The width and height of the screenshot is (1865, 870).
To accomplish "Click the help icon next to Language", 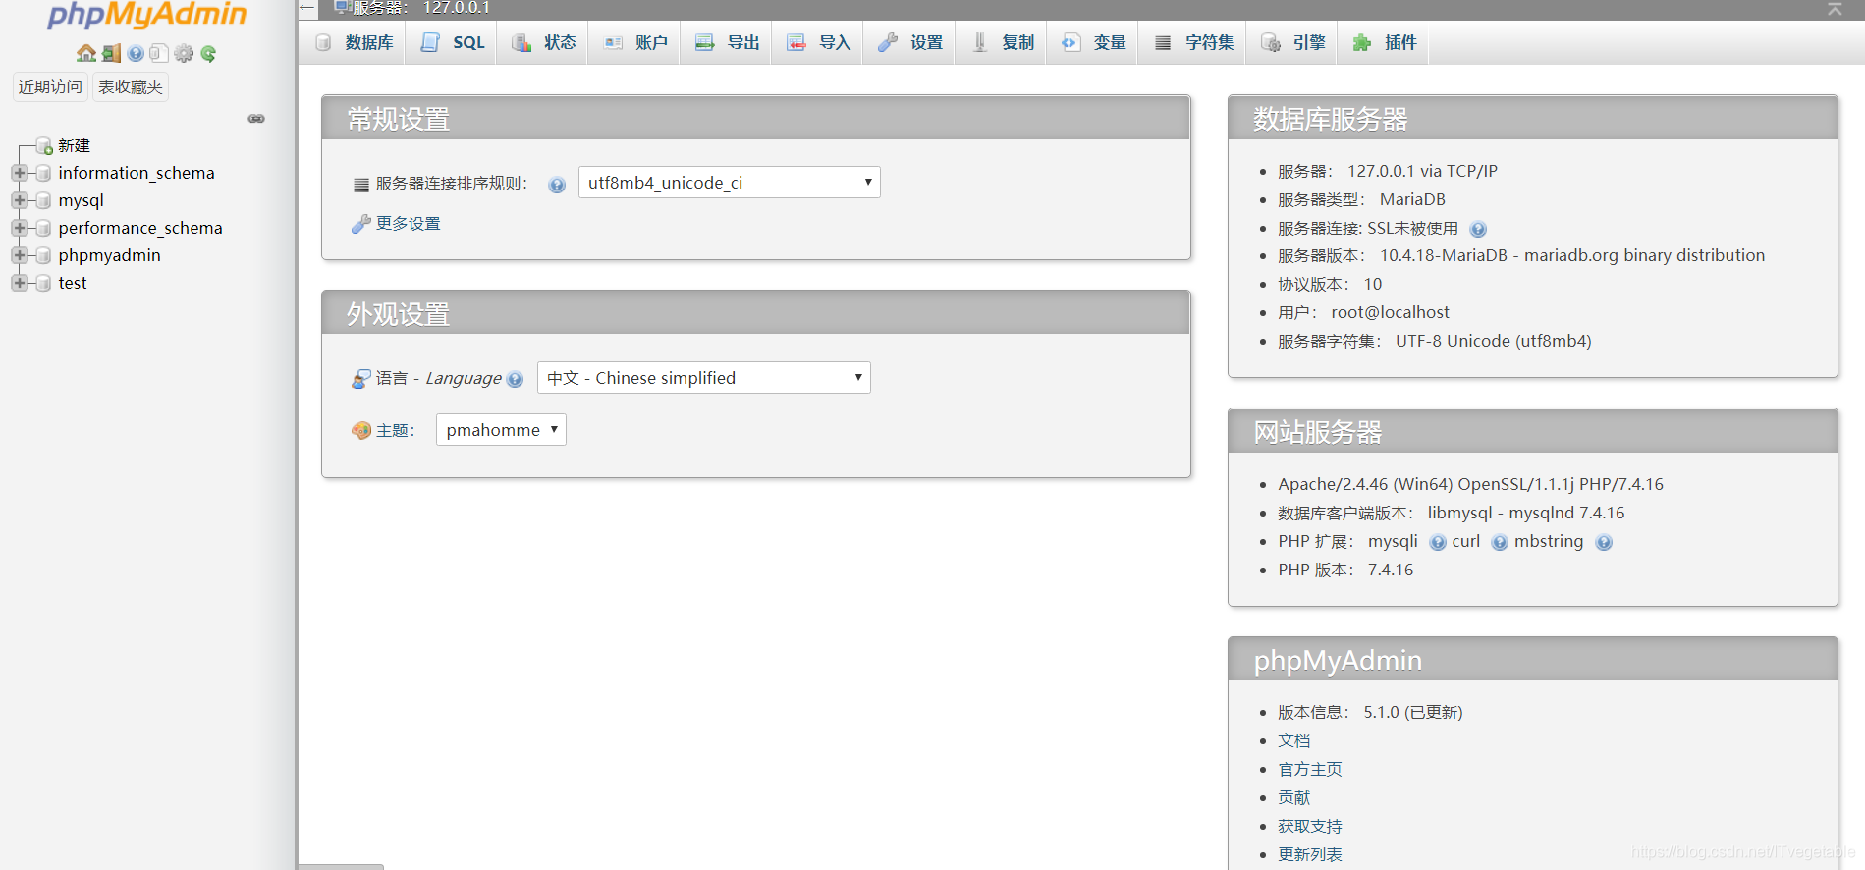I will [515, 380].
